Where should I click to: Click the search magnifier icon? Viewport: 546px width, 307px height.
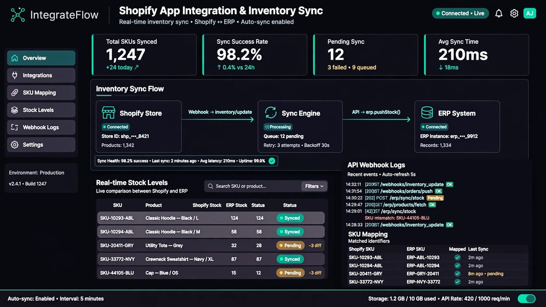pos(211,186)
